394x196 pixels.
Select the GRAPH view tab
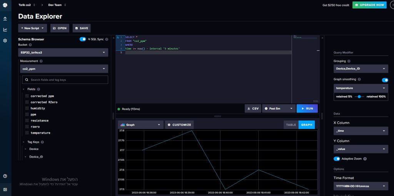tap(307, 125)
